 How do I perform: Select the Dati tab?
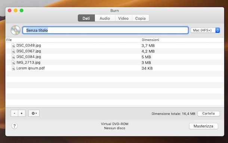point(86,18)
